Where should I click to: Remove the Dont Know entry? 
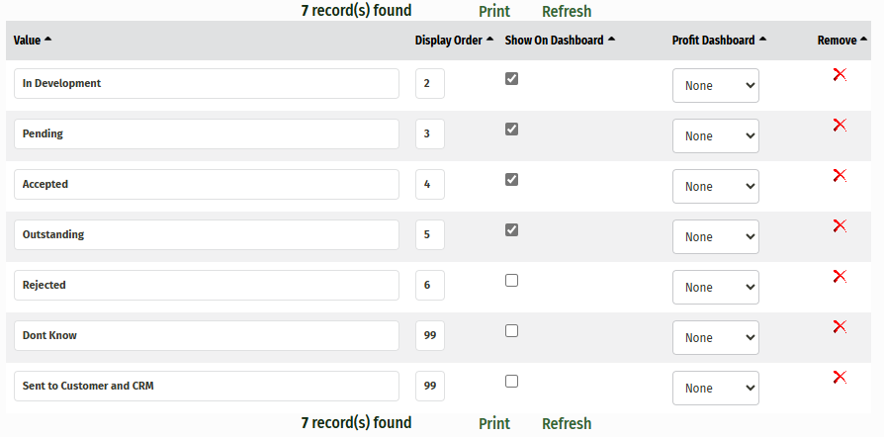[x=840, y=326]
